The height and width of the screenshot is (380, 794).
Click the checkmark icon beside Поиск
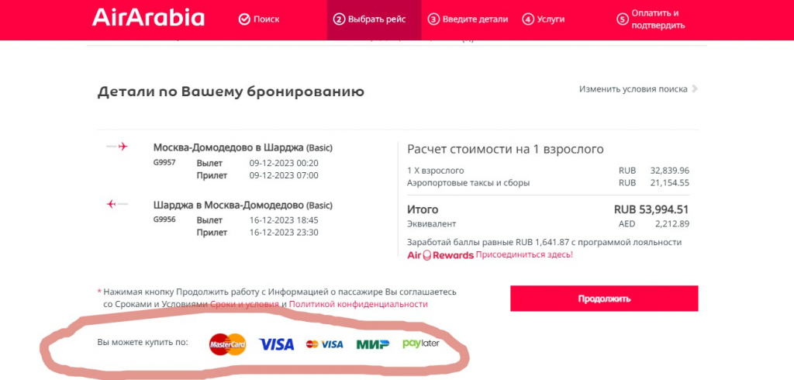click(244, 19)
